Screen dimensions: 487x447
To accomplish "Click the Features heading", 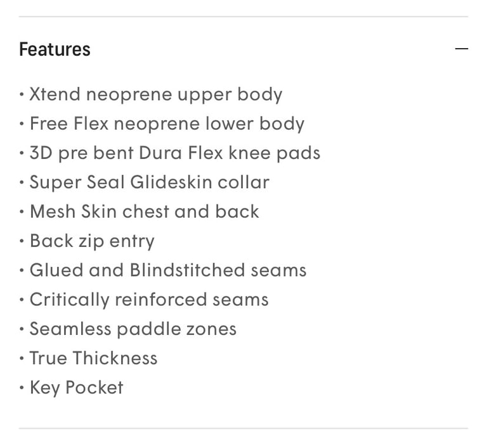I will pos(55,49).
